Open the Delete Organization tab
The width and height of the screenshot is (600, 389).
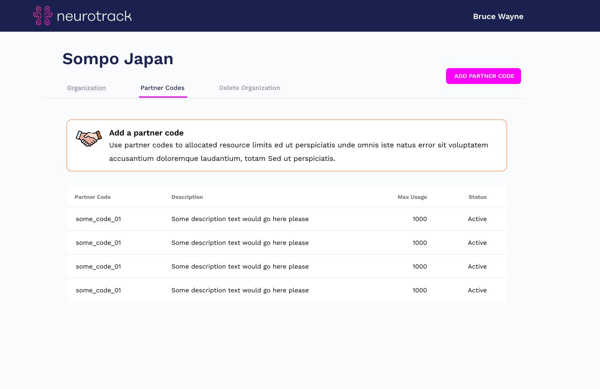249,88
